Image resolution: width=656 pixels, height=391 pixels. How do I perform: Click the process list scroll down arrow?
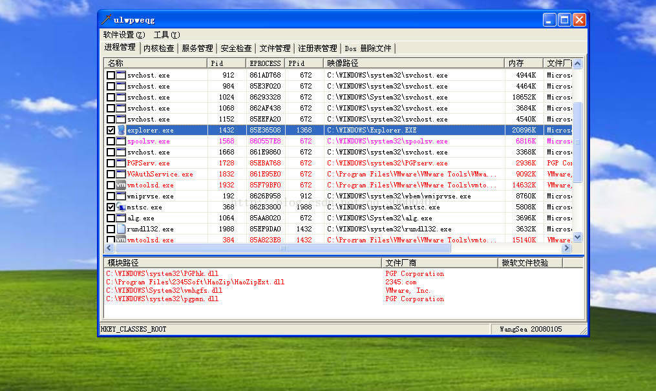tap(577, 237)
